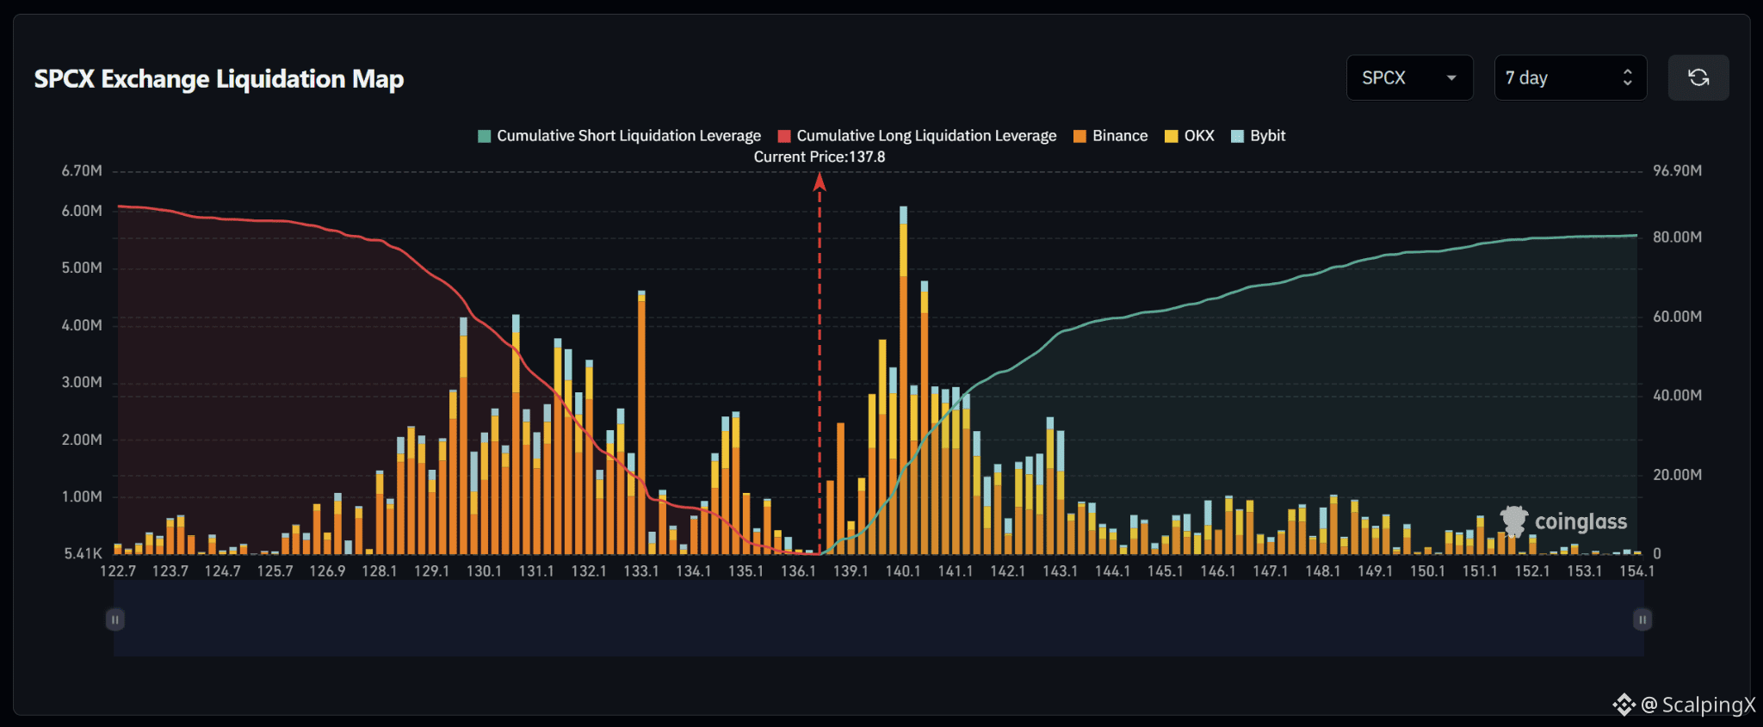This screenshot has width=1763, height=727.
Task: Click the 125.7 price axis label
Action: [x=275, y=571]
